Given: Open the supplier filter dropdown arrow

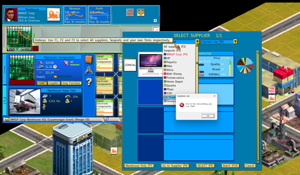Looking at the screenshot, I should click(197, 41).
